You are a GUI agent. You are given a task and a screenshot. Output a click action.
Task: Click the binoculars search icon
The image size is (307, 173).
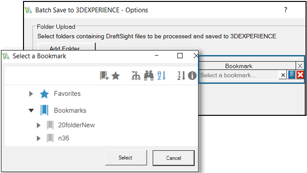pyautogui.click(x=149, y=75)
